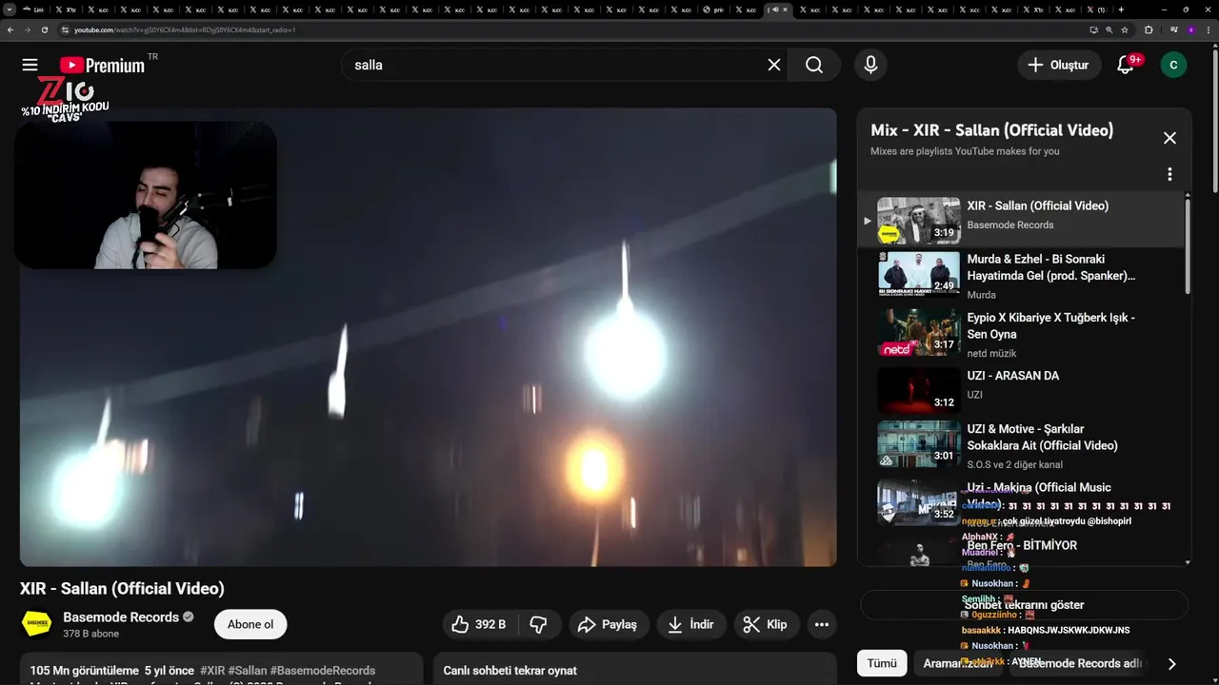Viewport: 1219px width, 685px height.
Task: Open browser extensions puzzle icon
Action: point(1149,29)
